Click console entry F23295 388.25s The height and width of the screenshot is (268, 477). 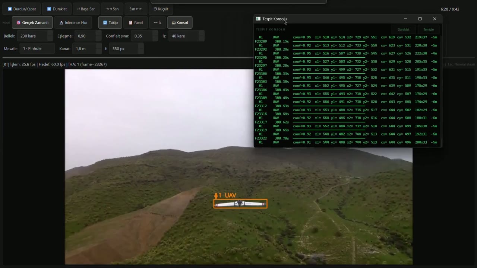(x=272, y=57)
